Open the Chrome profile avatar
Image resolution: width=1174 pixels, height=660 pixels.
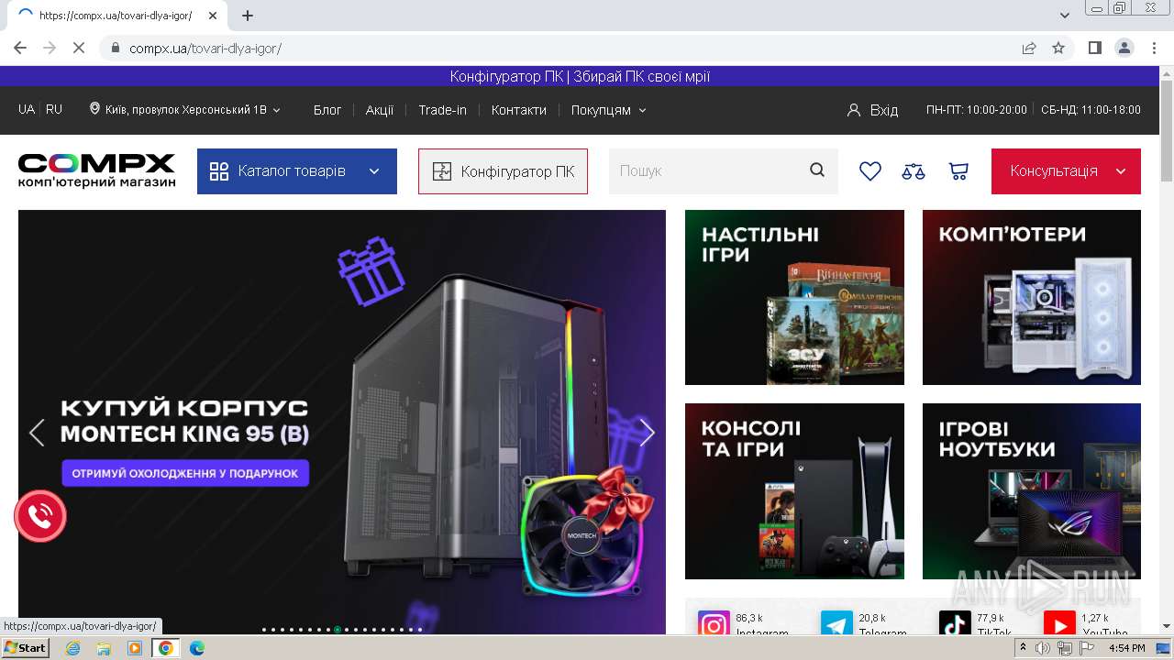coord(1124,48)
